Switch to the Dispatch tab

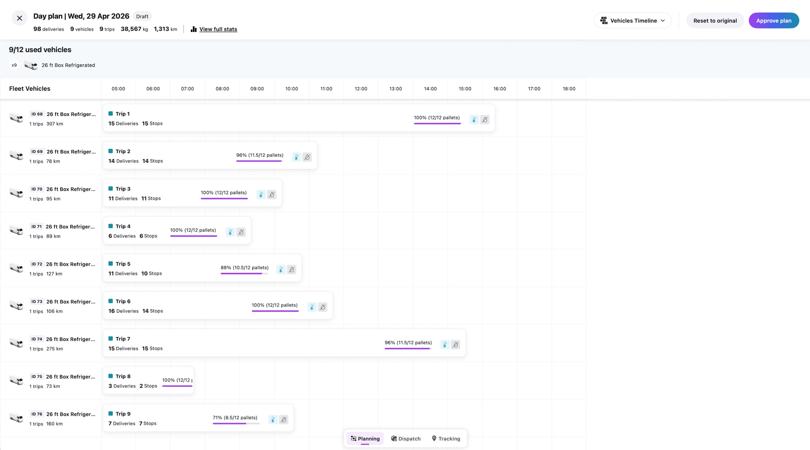coord(406,439)
